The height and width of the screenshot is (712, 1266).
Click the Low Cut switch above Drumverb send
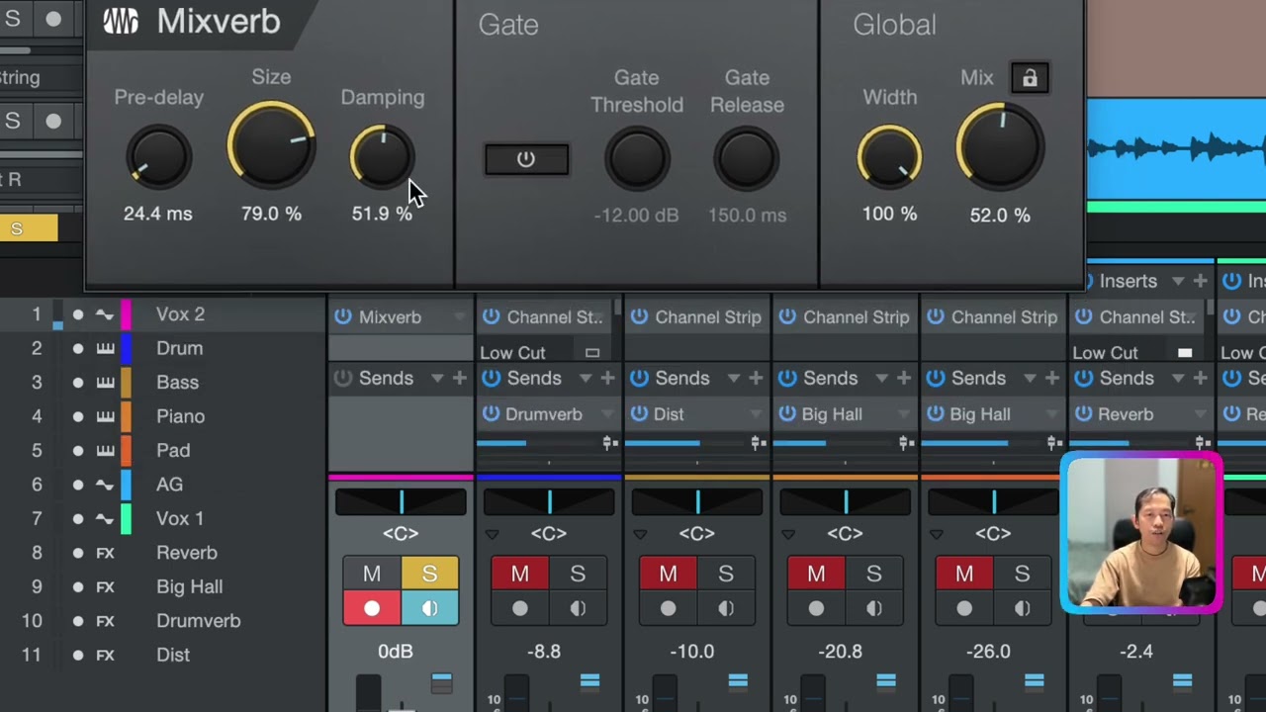tap(591, 353)
